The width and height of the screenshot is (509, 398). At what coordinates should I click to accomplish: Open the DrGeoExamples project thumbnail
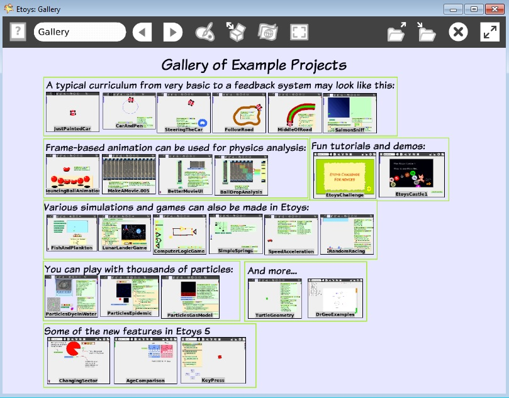(x=335, y=298)
